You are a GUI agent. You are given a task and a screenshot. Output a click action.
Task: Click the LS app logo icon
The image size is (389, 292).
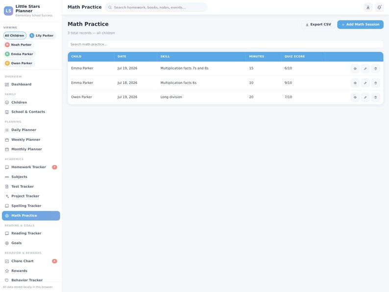click(8, 11)
